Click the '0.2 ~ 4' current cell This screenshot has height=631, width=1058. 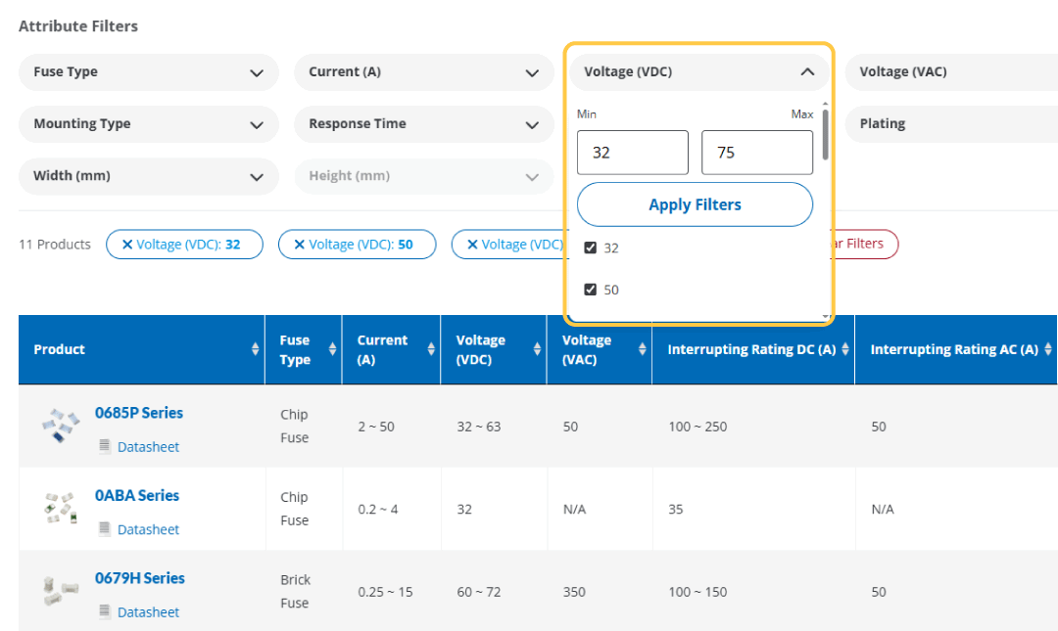(x=378, y=510)
